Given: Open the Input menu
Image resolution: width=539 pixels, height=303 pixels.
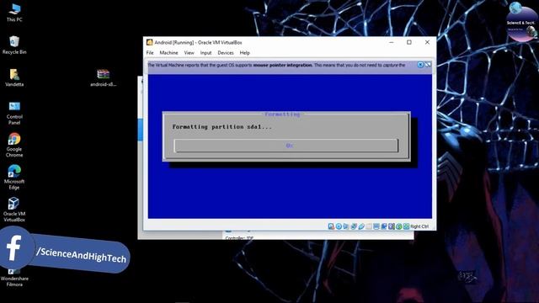Looking at the screenshot, I should point(205,53).
